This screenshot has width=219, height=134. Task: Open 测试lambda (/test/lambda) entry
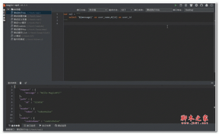click(x=29, y=26)
